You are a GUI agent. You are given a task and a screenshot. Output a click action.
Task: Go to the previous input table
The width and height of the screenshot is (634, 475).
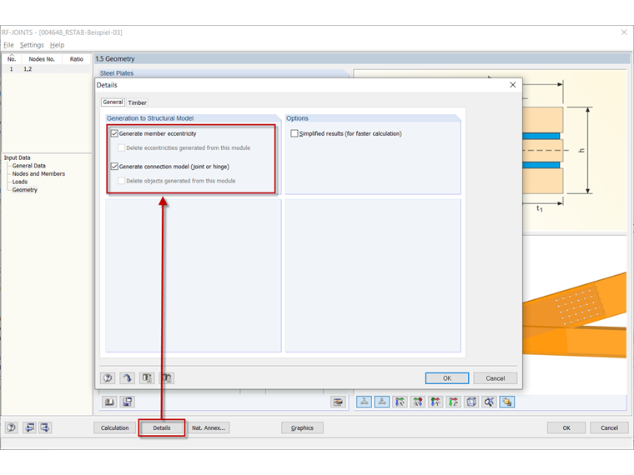29,427
